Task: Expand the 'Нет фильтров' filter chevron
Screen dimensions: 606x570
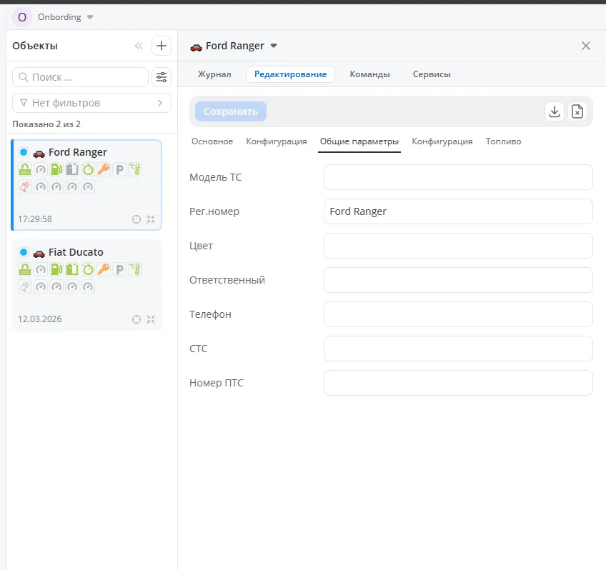Action: point(160,103)
